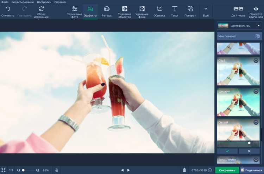Expand the Цветофильтры category dropdown
This screenshot has width=264, height=174.
click(x=239, y=26)
